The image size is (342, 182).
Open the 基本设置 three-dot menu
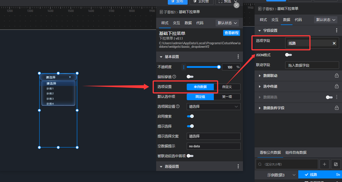tap(238, 57)
